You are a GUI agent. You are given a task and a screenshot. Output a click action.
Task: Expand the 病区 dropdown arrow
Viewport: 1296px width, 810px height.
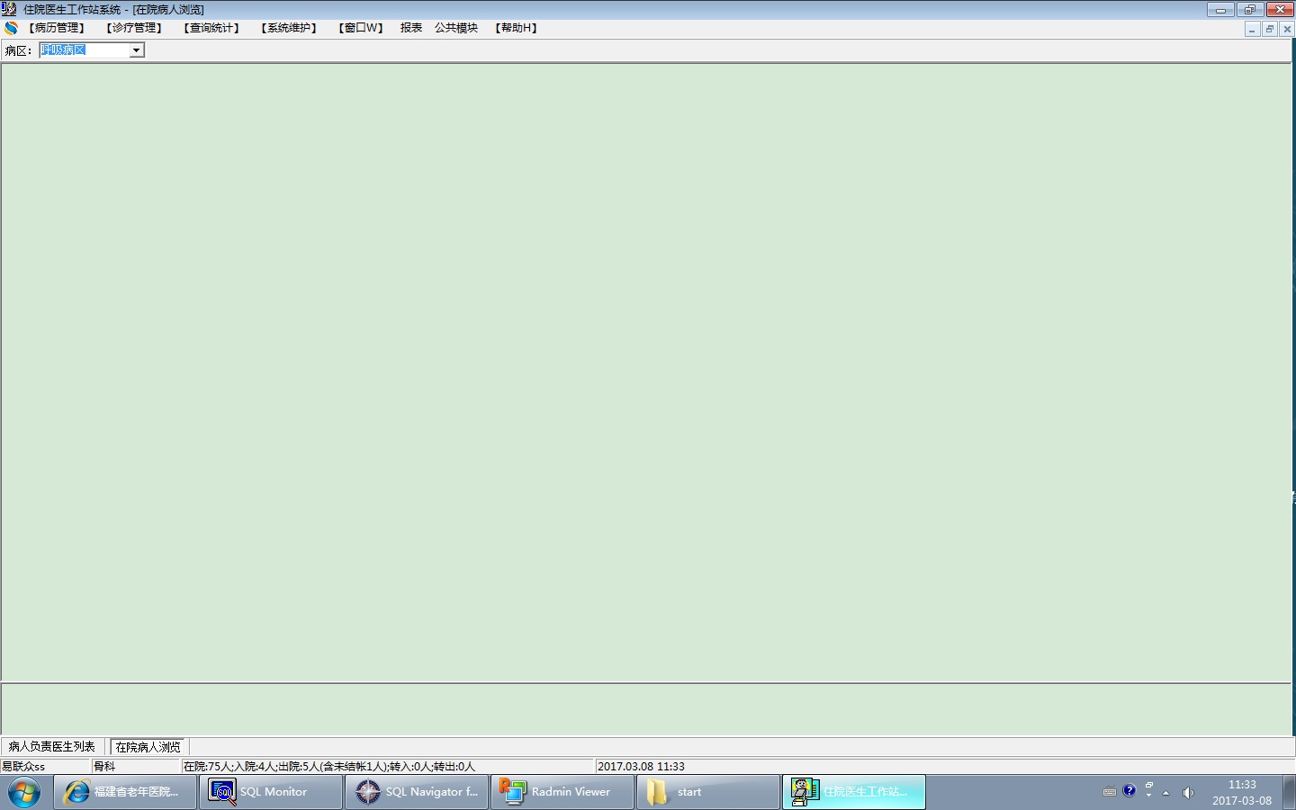coord(136,50)
